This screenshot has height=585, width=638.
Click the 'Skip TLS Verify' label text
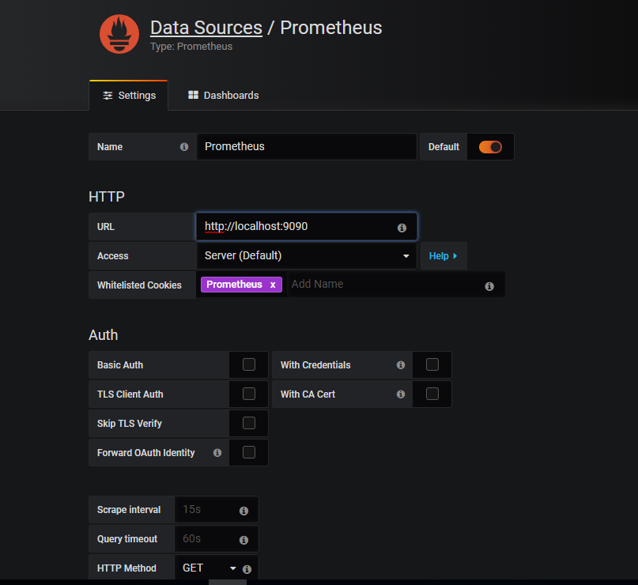click(x=130, y=424)
